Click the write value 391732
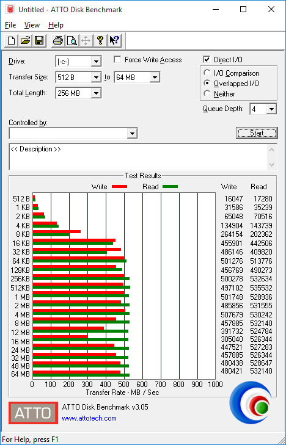Screen dimensions: 286x445 [232, 331]
